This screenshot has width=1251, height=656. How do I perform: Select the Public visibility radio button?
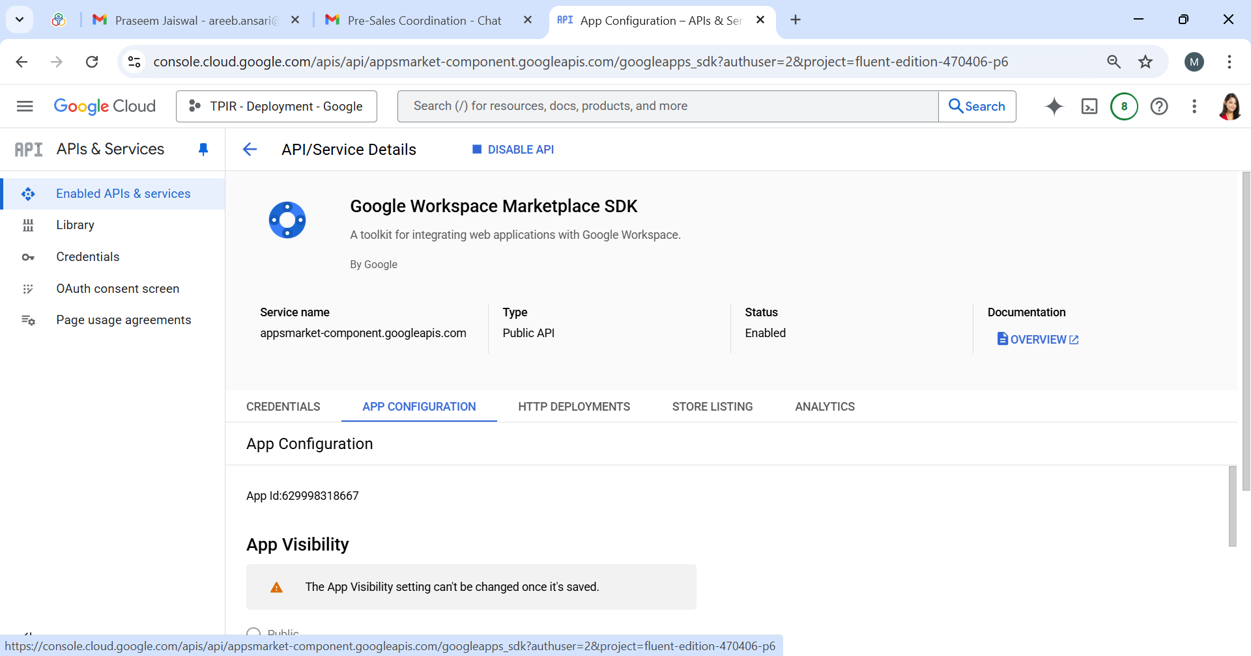[253, 633]
